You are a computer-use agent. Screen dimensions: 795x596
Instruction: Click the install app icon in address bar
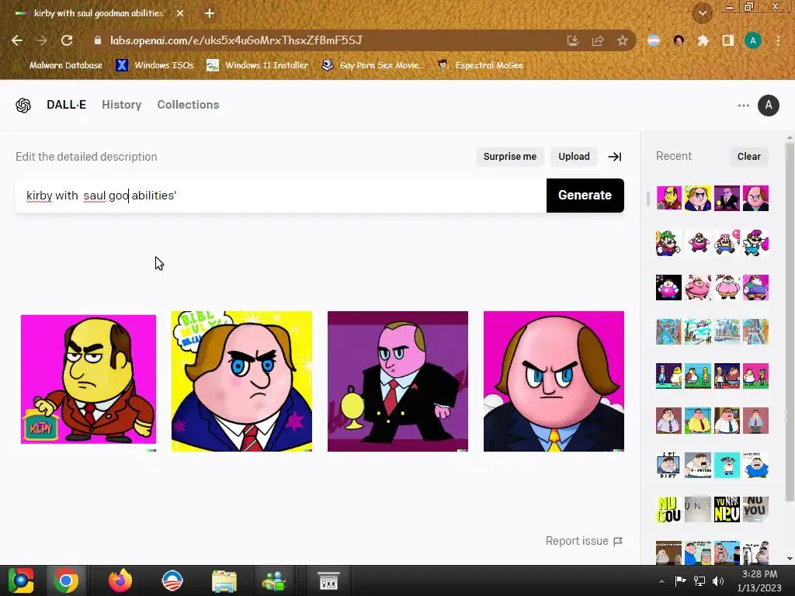573,40
